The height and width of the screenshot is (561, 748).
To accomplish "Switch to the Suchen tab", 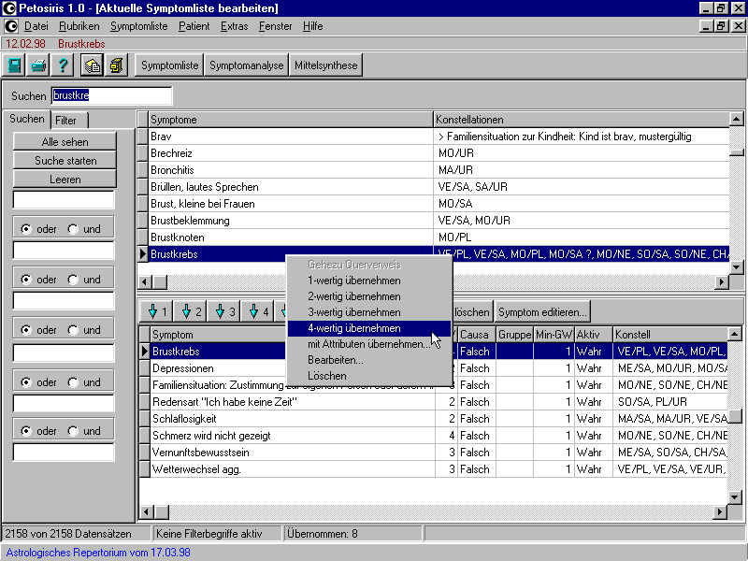I will click(x=27, y=120).
